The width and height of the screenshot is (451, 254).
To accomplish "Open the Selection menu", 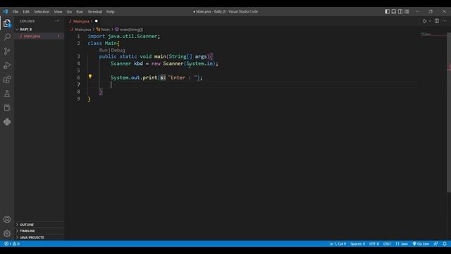I will click(42, 11).
